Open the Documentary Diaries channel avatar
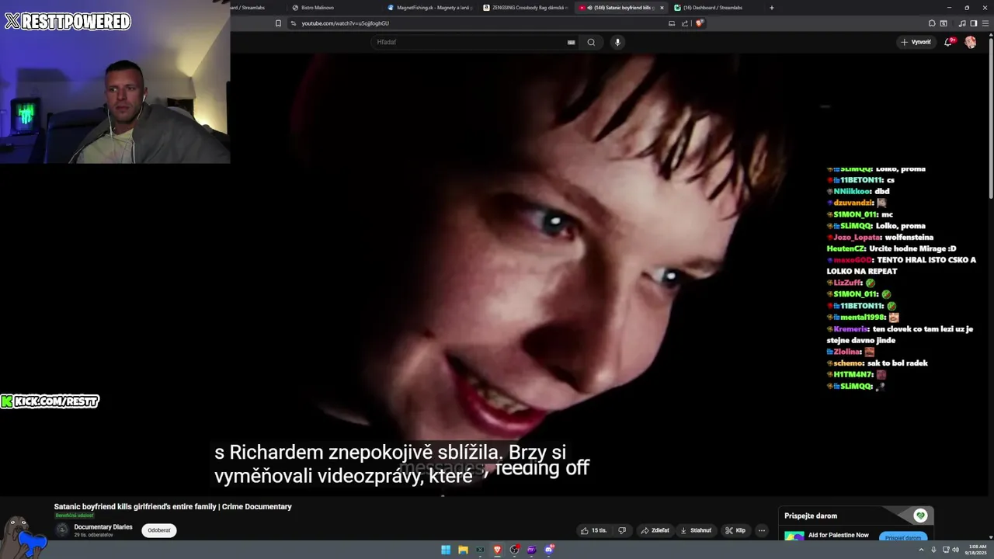Image resolution: width=994 pixels, height=559 pixels. pyautogui.click(x=62, y=530)
